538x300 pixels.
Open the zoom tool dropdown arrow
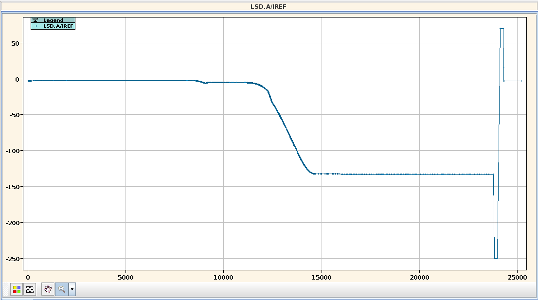(x=72, y=289)
